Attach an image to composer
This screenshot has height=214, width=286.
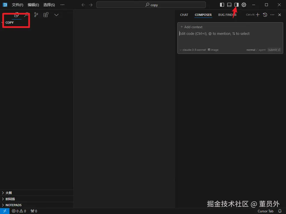(213, 50)
